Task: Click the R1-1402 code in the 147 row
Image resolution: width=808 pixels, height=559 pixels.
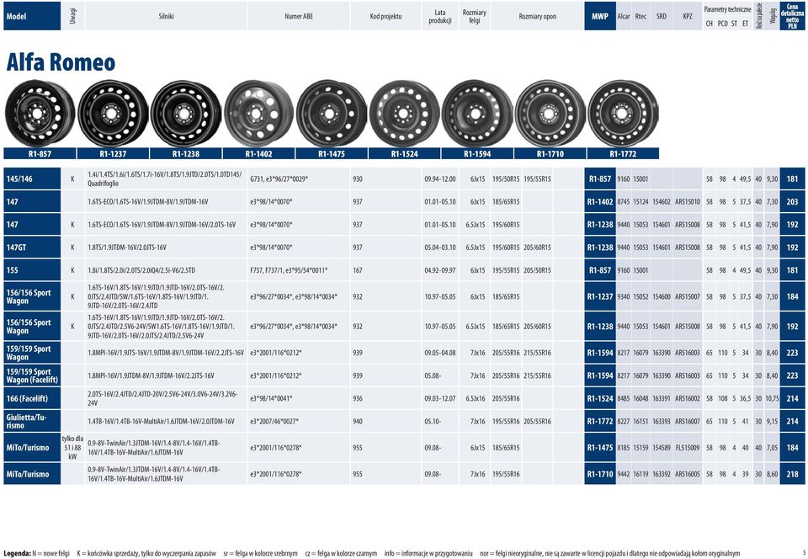Action: pyautogui.click(x=600, y=202)
